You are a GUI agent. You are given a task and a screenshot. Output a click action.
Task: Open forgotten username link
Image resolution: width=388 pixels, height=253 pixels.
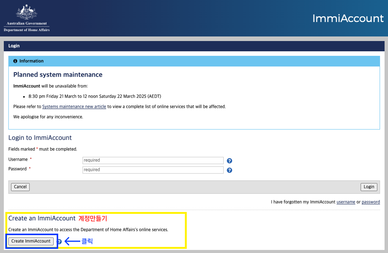coord(346,202)
